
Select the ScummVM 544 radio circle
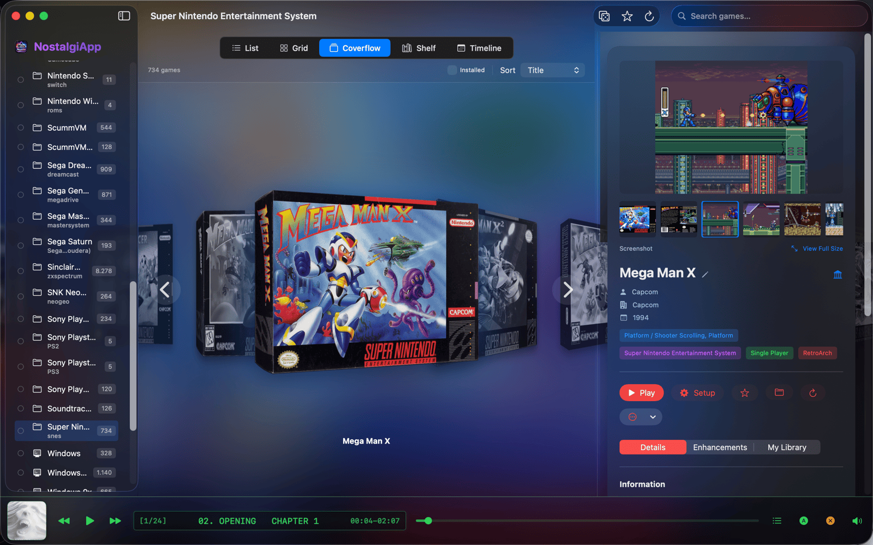(x=21, y=128)
